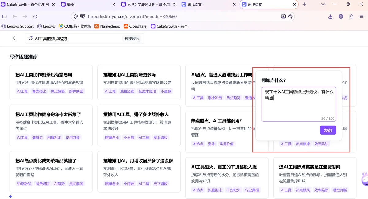Click the 行业真相 tag
The width and height of the screenshot is (368, 199).
252,190
